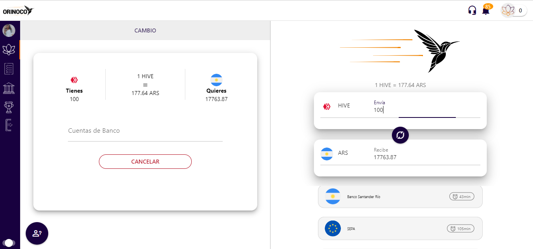Select the lotus icon in the sidebar
Image resolution: width=533 pixels, height=249 pixels.
[9, 50]
